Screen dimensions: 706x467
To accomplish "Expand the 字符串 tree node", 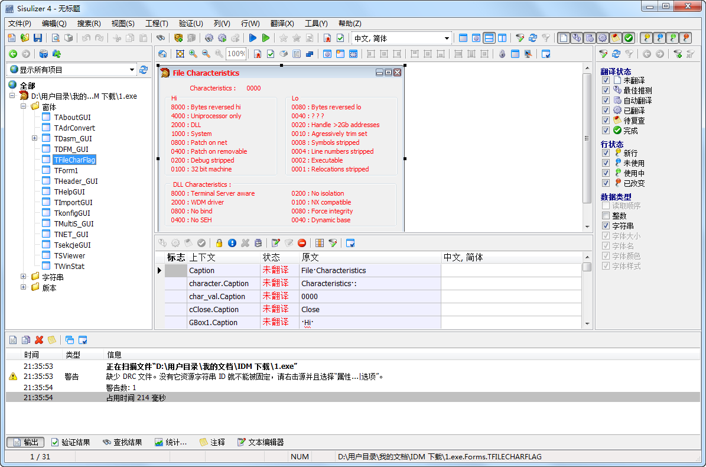I will point(24,277).
